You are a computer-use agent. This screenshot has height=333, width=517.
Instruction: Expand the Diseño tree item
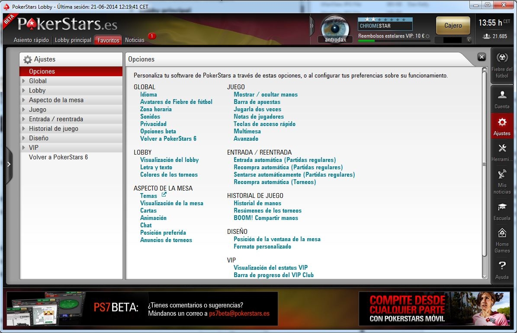pyautogui.click(x=24, y=138)
